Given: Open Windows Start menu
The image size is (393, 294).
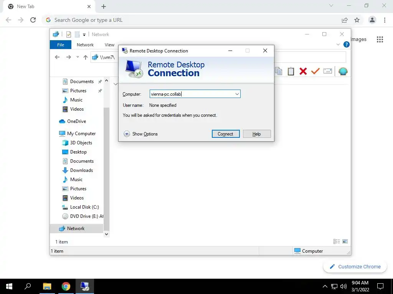Looking at the screenshot, I should (x=9, y=286).
